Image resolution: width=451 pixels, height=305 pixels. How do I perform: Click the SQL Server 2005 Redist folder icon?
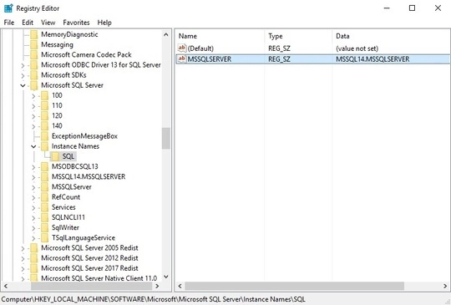34,248
